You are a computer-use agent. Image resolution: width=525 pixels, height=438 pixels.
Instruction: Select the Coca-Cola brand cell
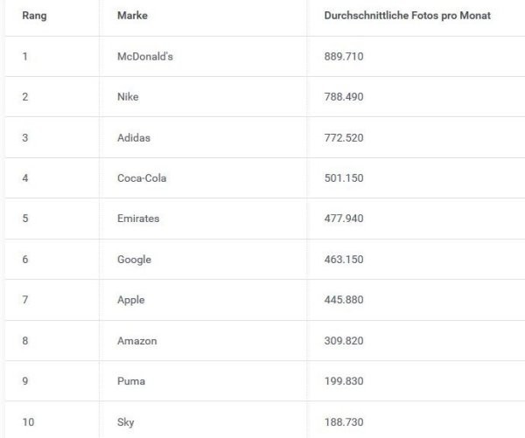(142, 178)
